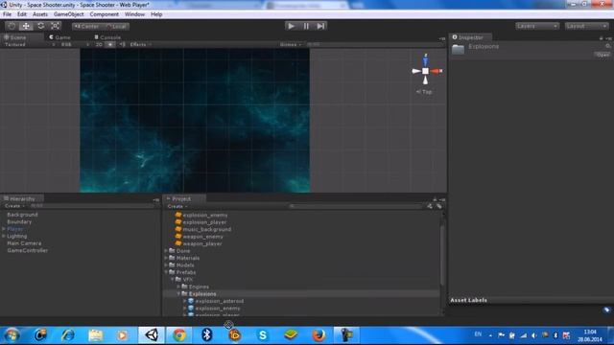Start Play mode
Viewport: 614px width, 345px height.
point(291,26)
